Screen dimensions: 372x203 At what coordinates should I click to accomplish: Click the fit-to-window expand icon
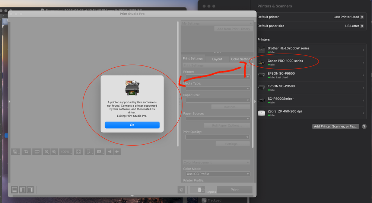[x=78, y=152]
